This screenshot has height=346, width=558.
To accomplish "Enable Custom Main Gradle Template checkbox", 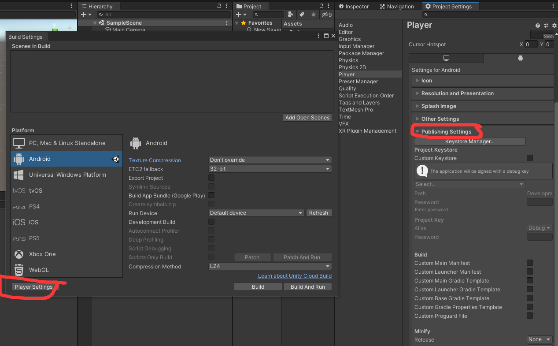I will coord(530,280).
